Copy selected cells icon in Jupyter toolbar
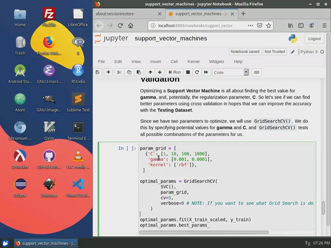331x248 pixels. tap(129, 72)
